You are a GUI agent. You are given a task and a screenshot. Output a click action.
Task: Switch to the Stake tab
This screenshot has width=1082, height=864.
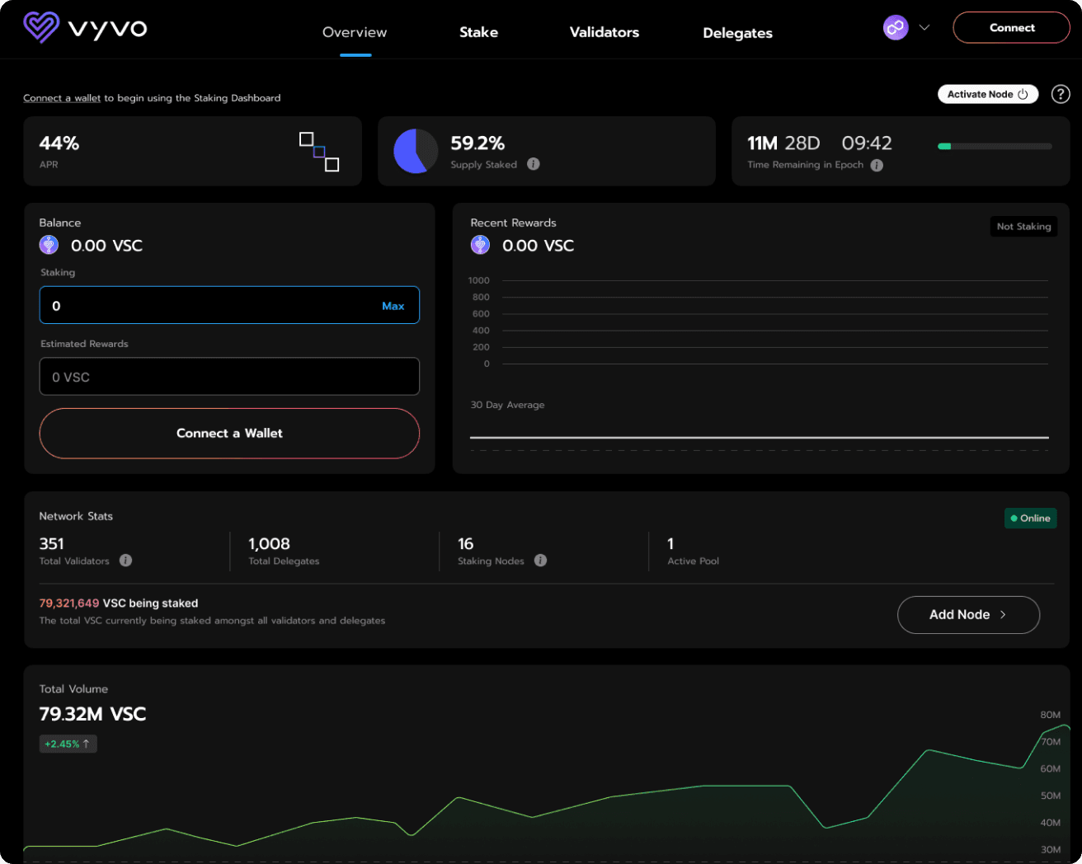(x=478, y=32)
